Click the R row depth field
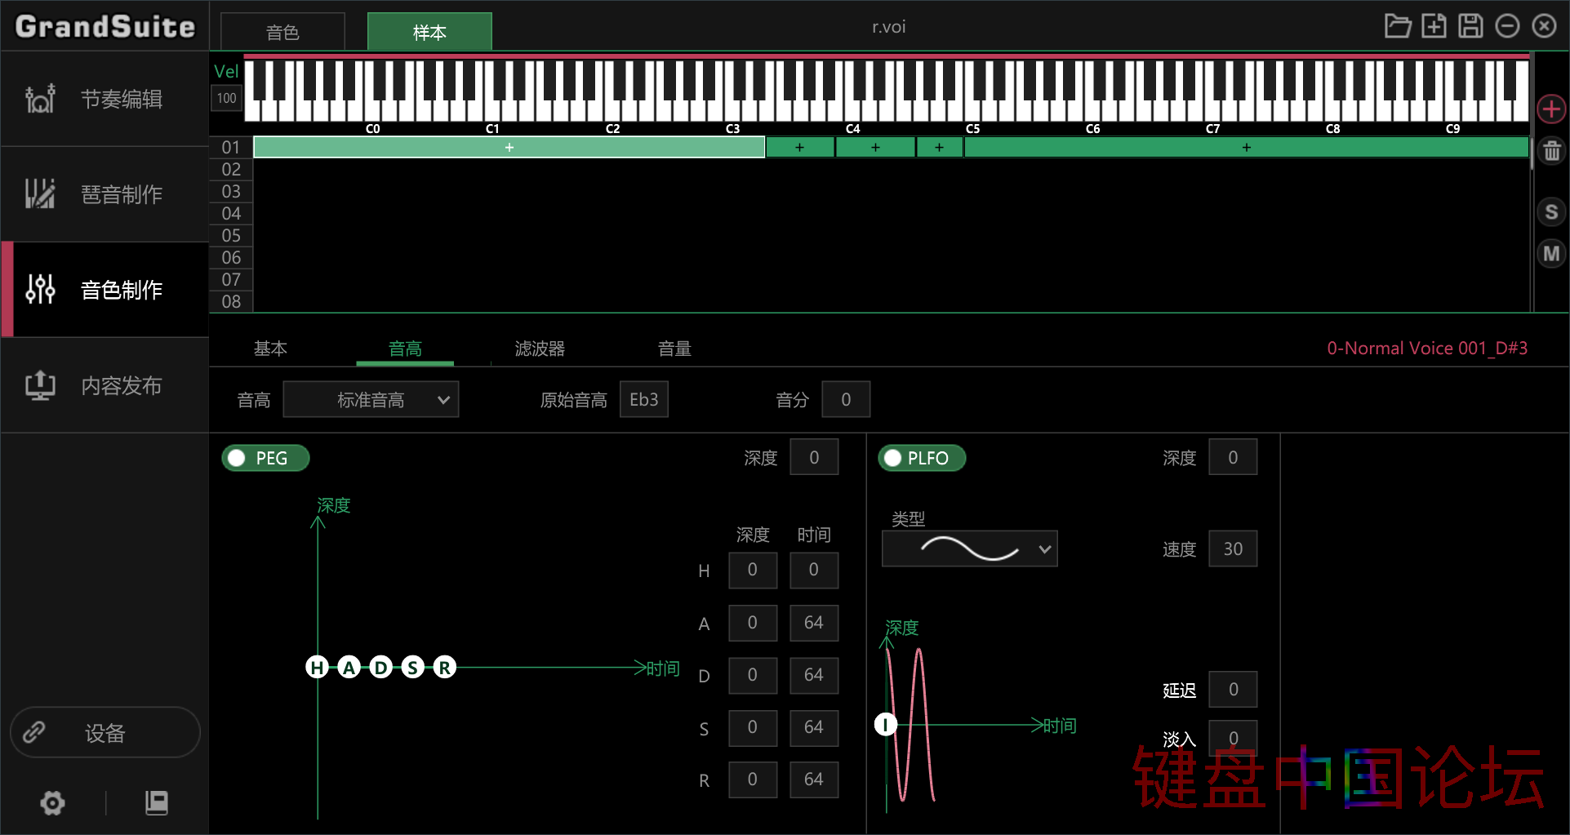This screenshot has width=1570, height=835. pyautogui.click(x=753, y=779)
